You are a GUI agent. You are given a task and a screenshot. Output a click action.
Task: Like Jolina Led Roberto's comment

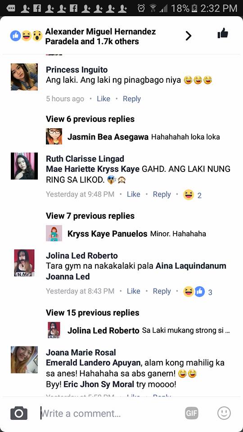[x=133, y=291]
